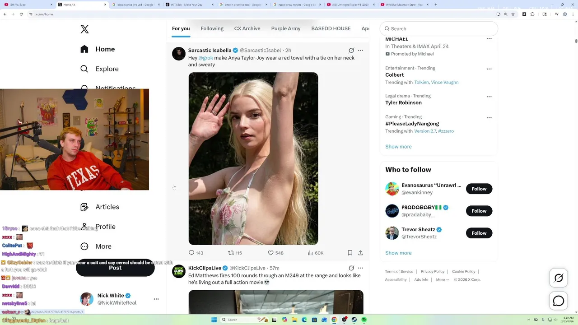Open KickClipsLive profile avatar
This screenshot has width=578, height=325.
click(179, 271)
